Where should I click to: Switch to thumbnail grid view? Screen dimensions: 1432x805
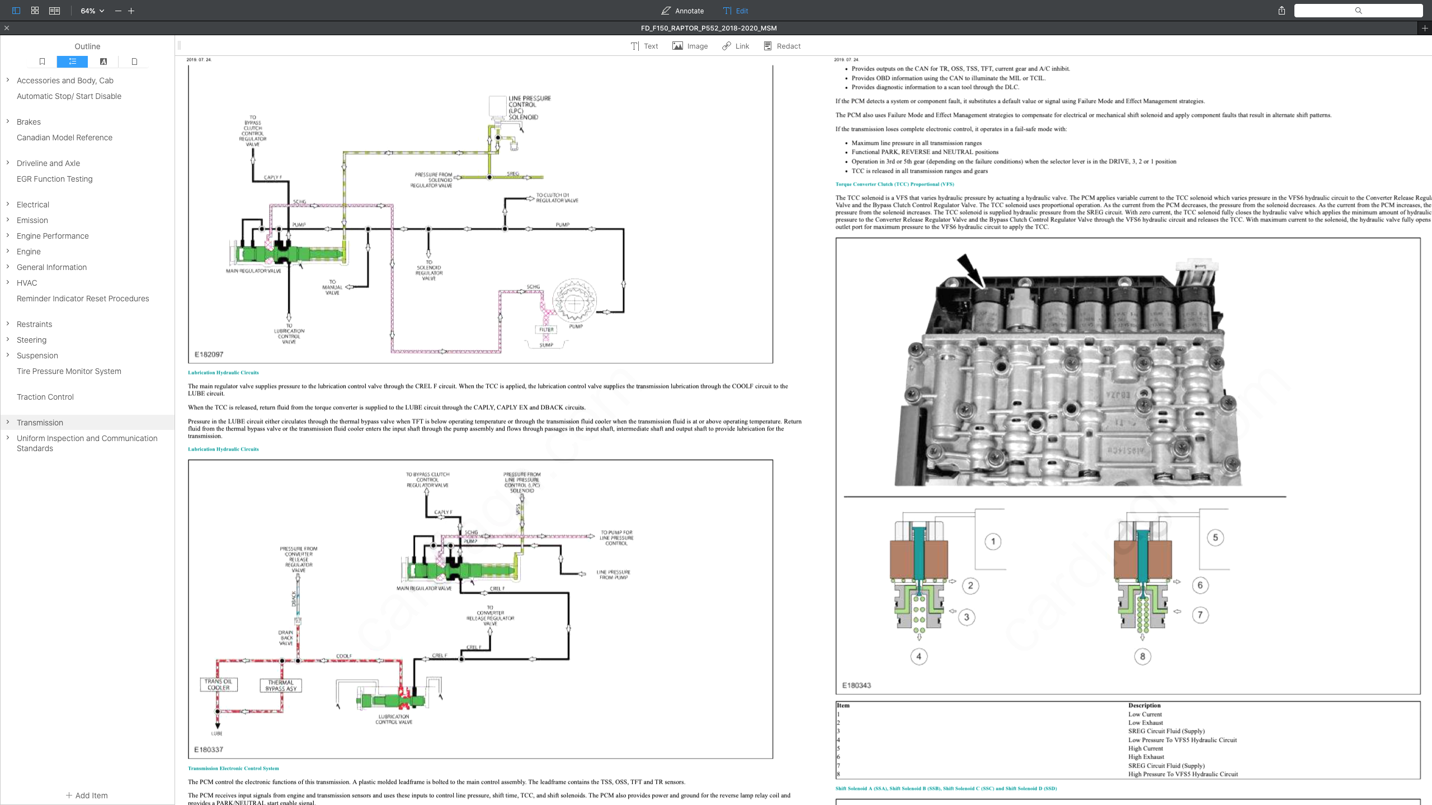pos(35,11)
